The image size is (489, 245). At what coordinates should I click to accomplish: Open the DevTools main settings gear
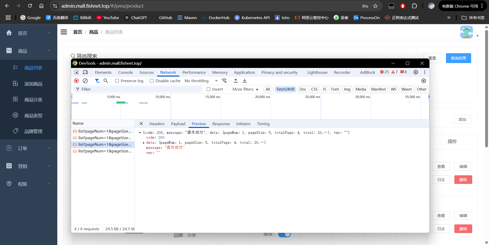(416, 72)
